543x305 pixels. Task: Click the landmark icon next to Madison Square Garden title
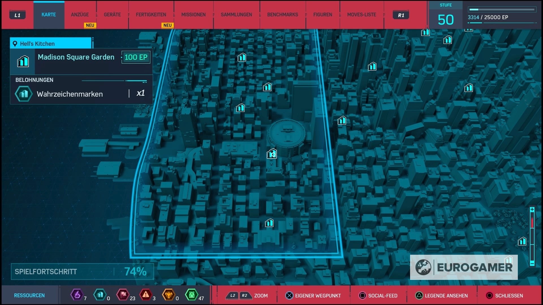23,61
